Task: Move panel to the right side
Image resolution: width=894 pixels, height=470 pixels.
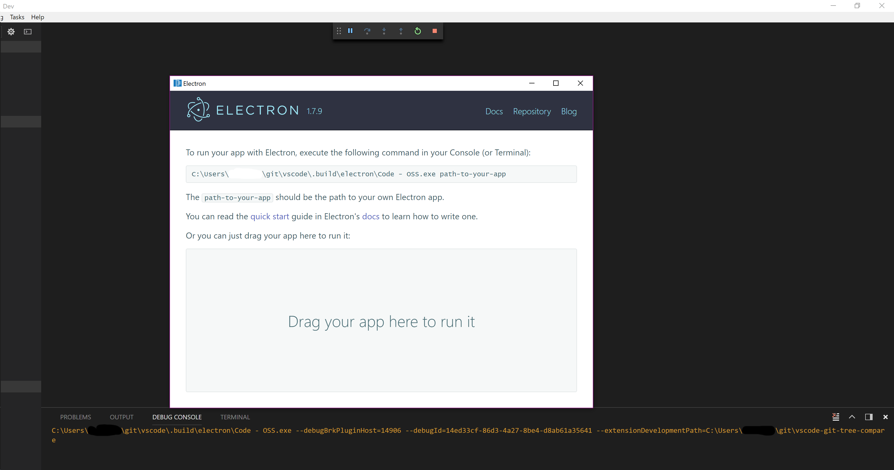Action: coord(869,417)
